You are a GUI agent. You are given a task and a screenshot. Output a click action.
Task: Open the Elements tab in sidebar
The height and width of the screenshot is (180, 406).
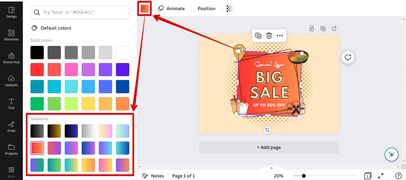pyautogui.click(x=11, y=35)
